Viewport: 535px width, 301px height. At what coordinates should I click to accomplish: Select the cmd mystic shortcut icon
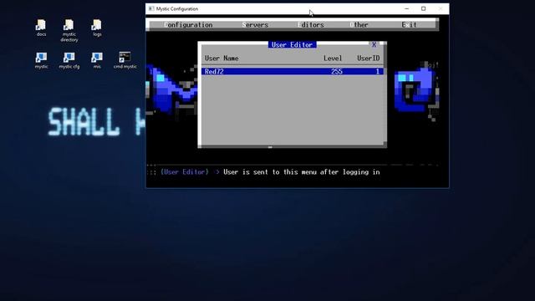125,60
